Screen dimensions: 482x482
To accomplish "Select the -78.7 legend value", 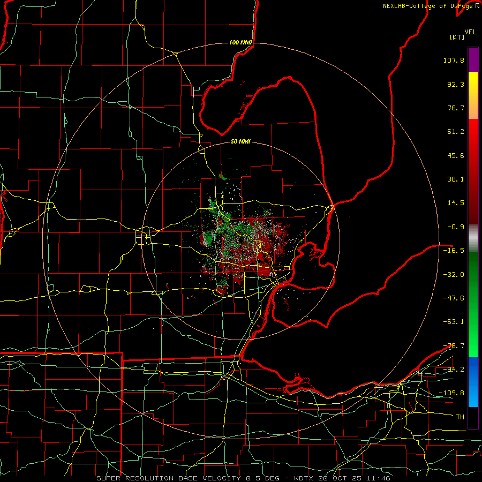I will coord(454,346).
